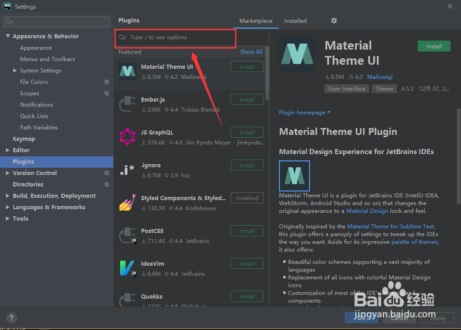Open Menus and Toolbars settings
Viewport: 461px width, 330px height.
(47, 59)
